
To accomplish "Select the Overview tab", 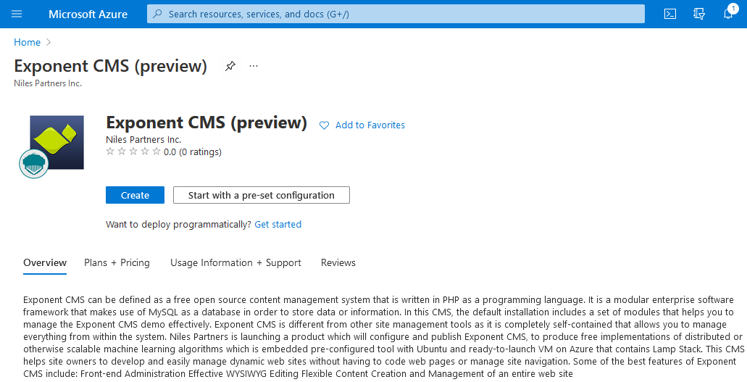I will pyautogui.click(x=45, y=262).
